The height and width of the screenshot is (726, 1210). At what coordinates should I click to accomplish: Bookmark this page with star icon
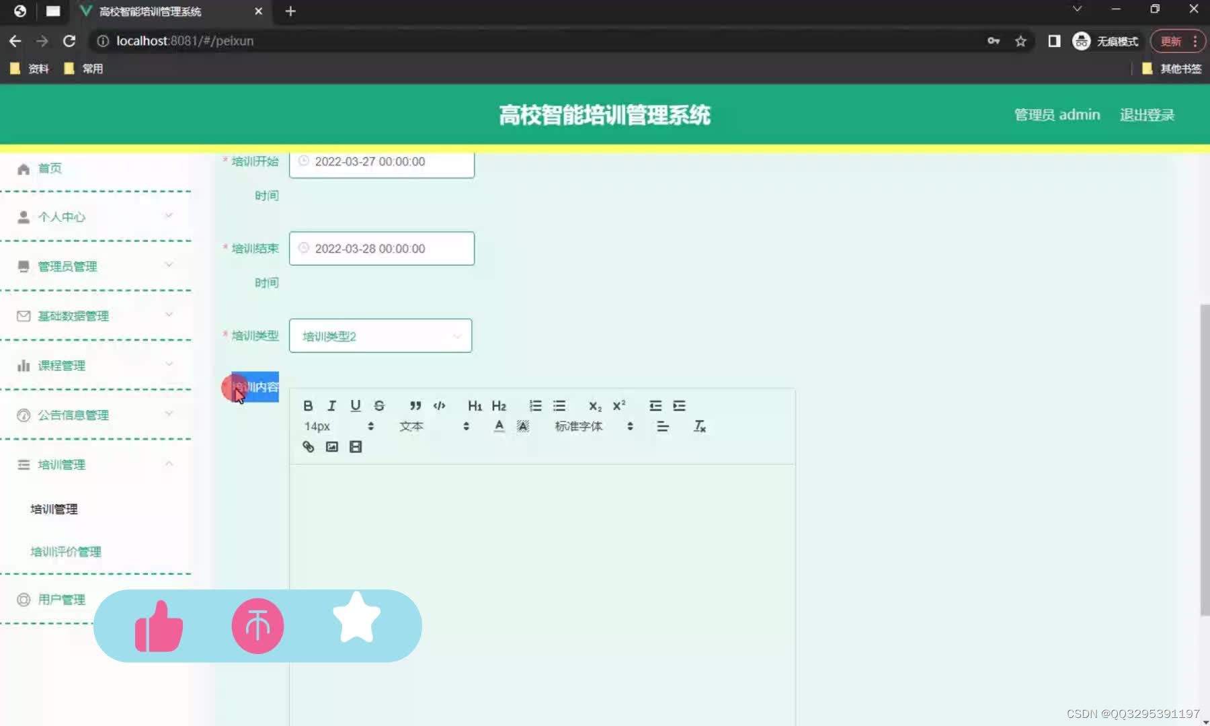pyautogui.click(x=1020, y=41)
